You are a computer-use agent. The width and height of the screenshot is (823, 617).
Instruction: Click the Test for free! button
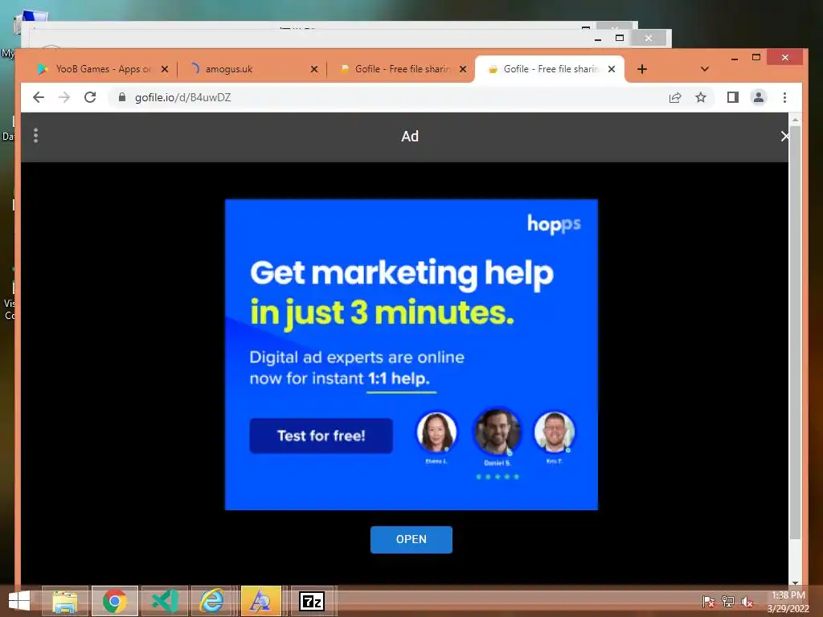click(321, 435)
